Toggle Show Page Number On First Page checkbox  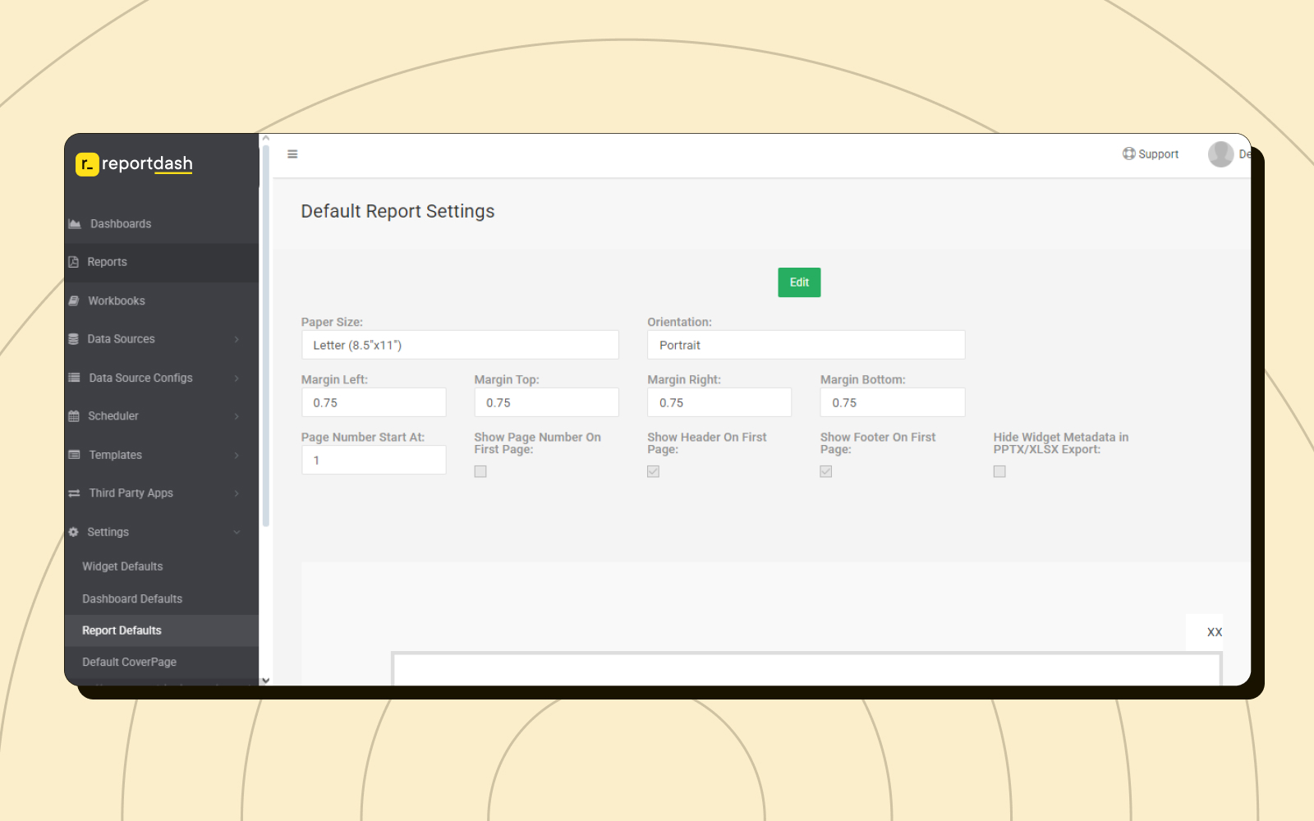pos(480,471)
